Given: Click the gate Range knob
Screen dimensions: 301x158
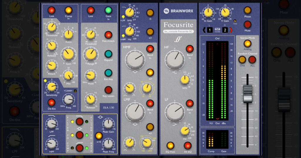Looking at the screenshot, I should point(91,54).
